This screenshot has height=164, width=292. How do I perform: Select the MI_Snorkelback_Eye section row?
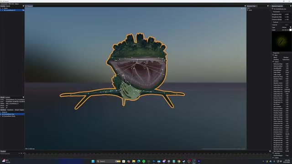12,114
